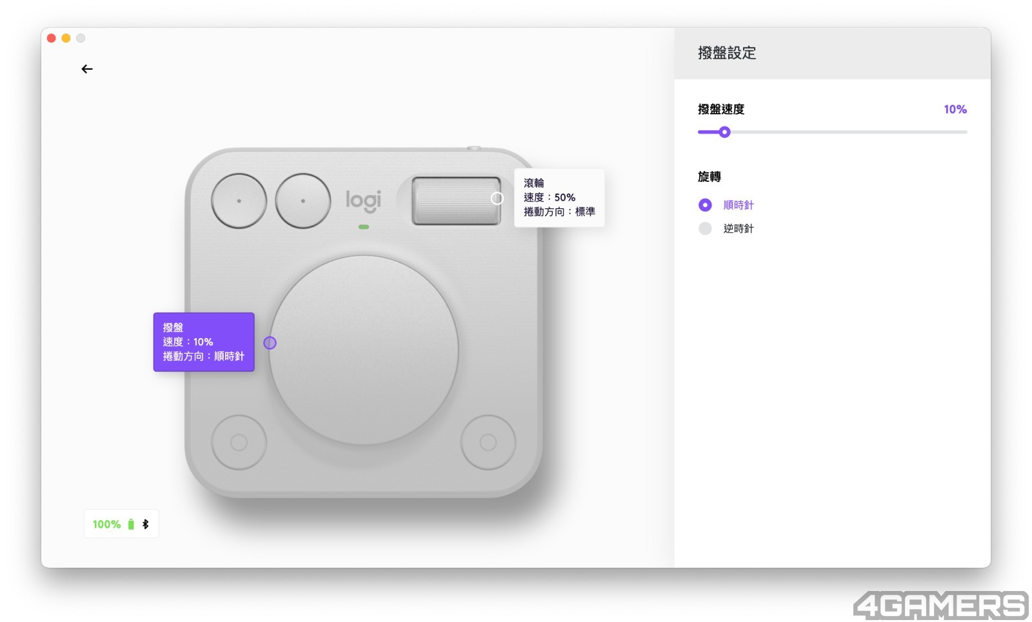Image resolution: width=1032 pixels, height=622 pixels.
Task: Open the 滾輪 speed 50% label card
Action: (559, 197)
